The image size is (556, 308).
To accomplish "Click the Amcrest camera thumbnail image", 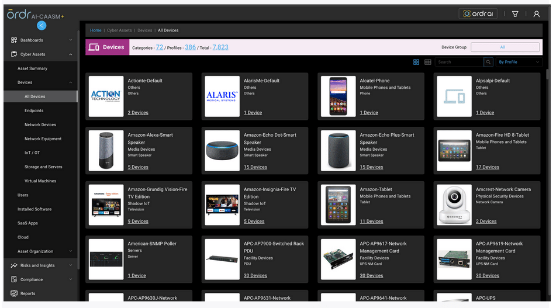I will [454, 205].
